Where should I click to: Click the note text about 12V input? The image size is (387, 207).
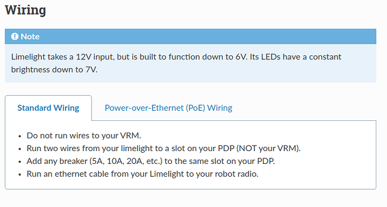click(x=176, y=57)
